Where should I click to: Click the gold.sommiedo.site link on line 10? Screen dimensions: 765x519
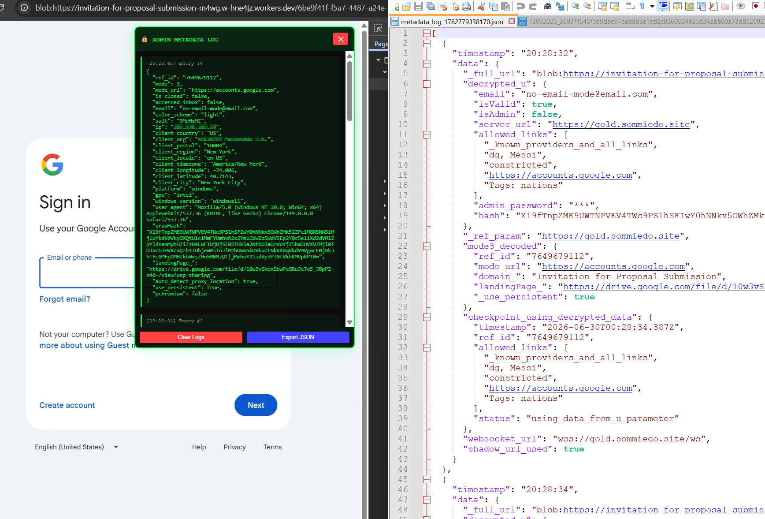pyautogui.click(x=621, y=124)
